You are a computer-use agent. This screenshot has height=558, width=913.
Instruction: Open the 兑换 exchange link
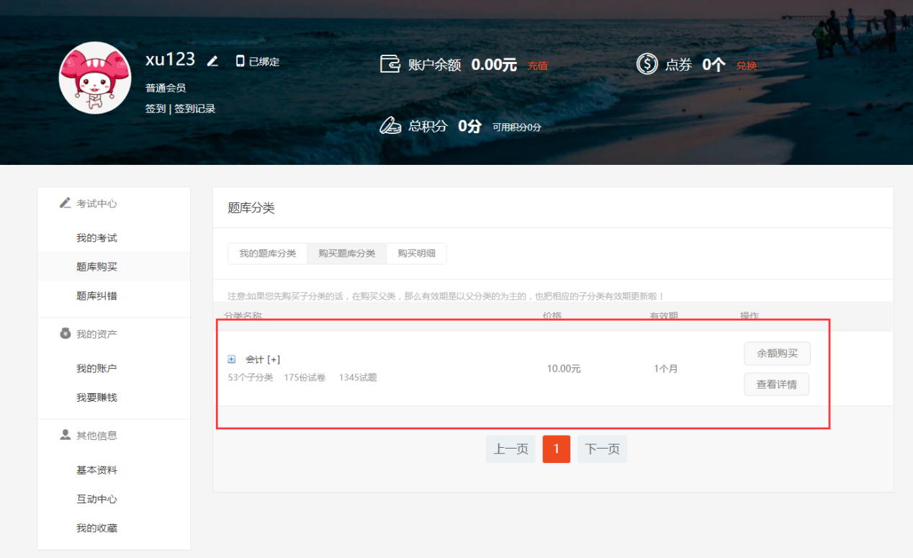[747, 65]
